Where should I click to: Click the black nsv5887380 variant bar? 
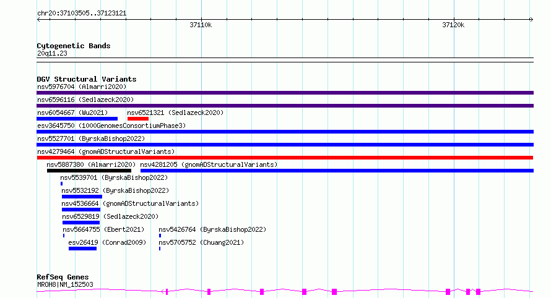click(89, 171)
